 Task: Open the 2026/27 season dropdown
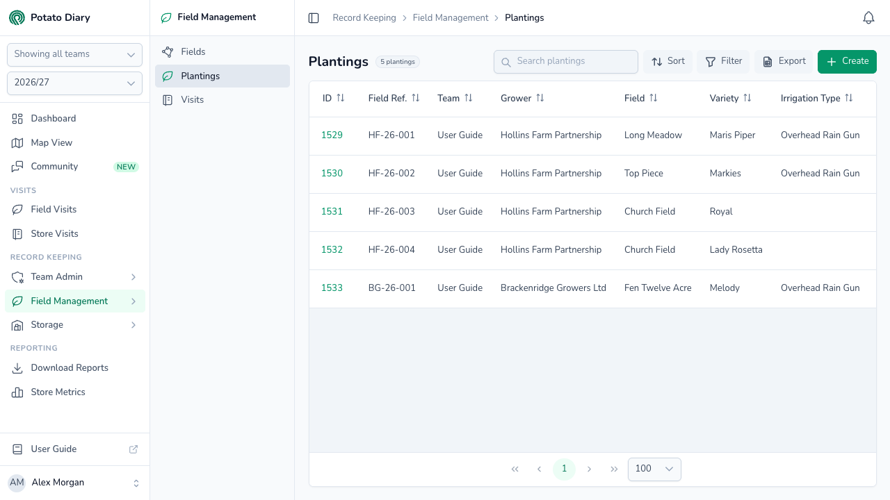(74, 83)
